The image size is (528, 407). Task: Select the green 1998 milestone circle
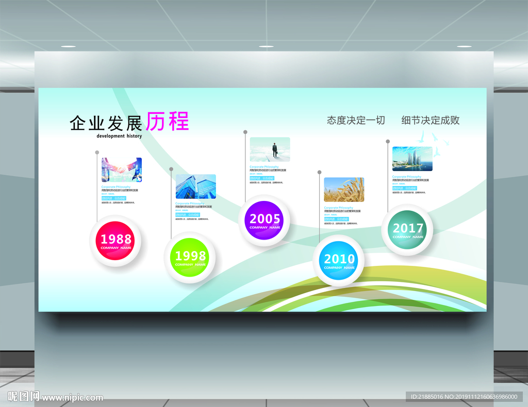(190, 258)
